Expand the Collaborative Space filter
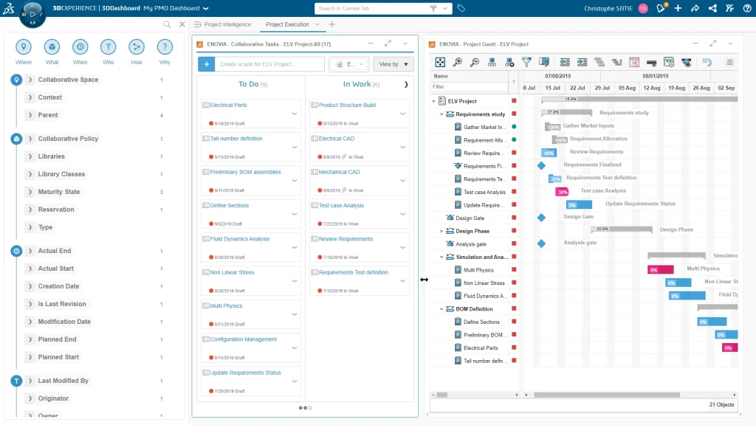Image resolution: width=756 pixels, height=425 pixels. [30, 80]
